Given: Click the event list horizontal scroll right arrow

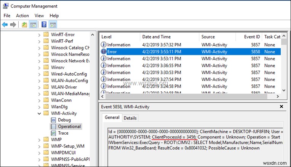Looking at the screenshot, I should pyautogui.click(x=278, y=96).
